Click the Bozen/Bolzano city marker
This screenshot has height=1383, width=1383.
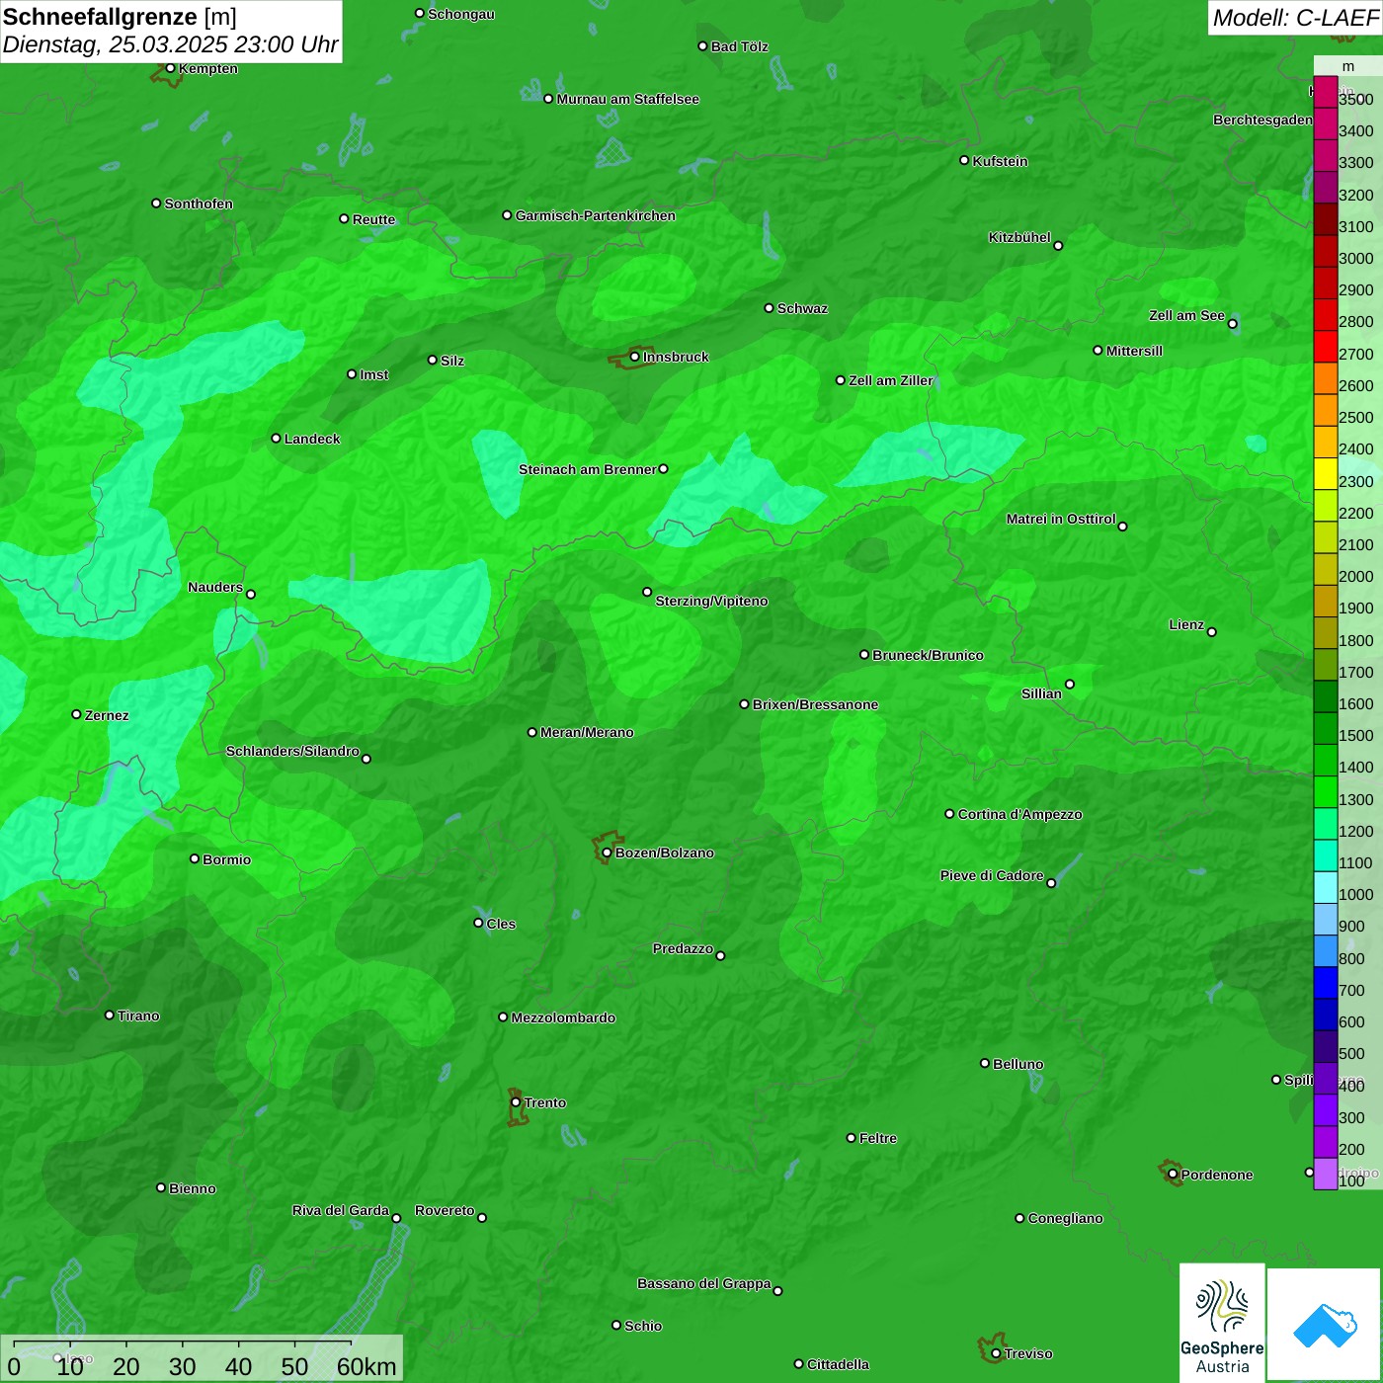607,853
